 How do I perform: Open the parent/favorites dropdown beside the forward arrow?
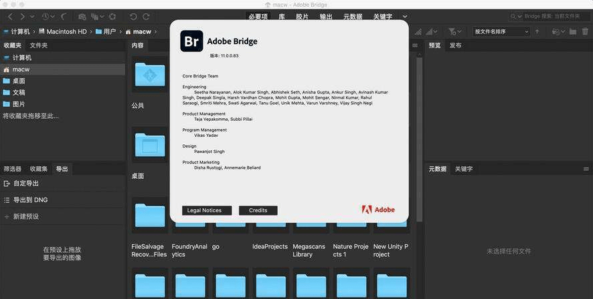[32, 17]
